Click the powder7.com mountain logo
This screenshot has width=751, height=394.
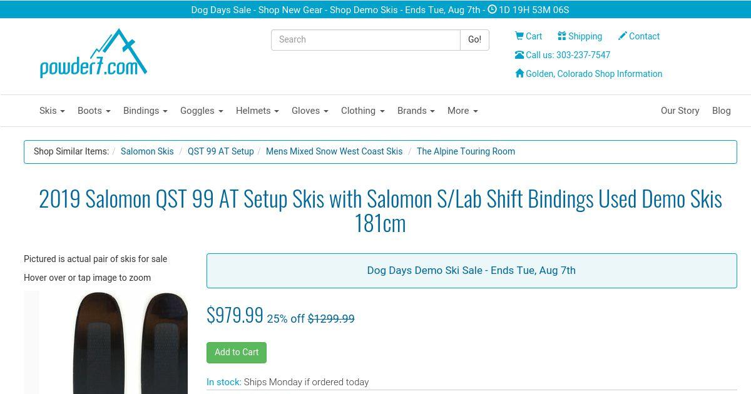point(93,54)
